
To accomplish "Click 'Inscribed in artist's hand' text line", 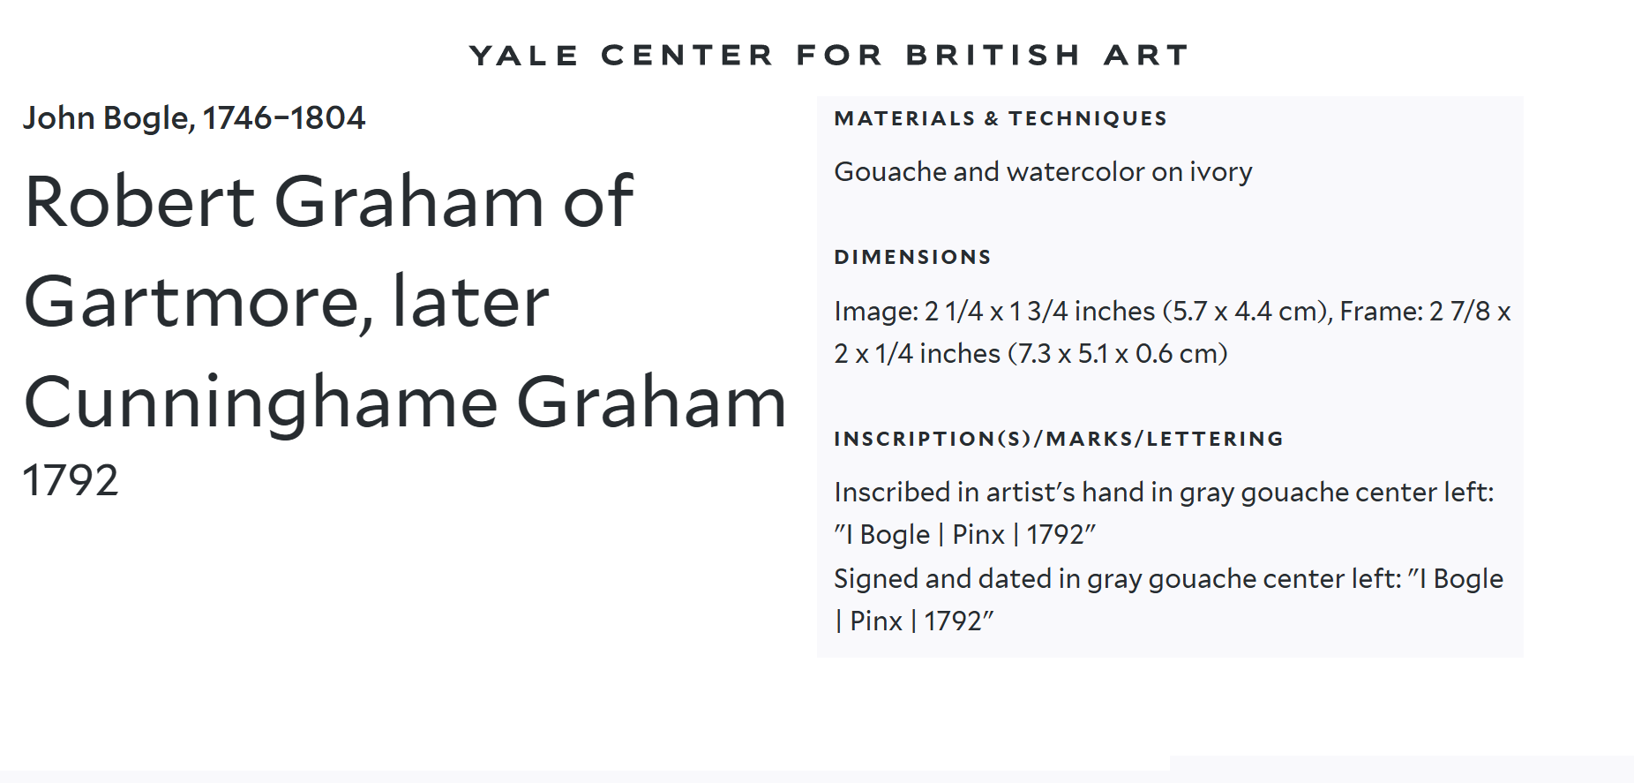I will point(1164,493).
